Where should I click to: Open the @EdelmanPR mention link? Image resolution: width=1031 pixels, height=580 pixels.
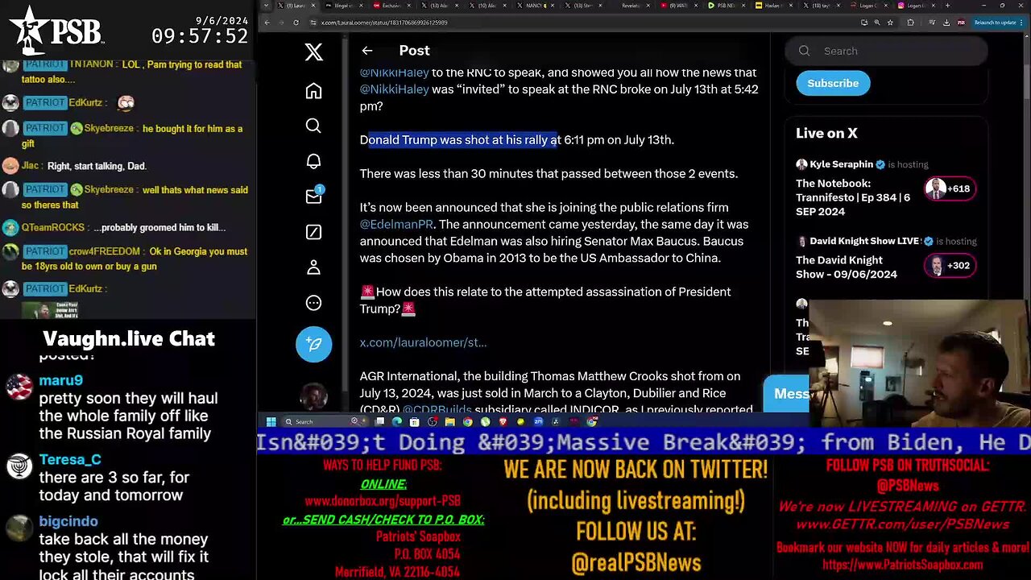click(x=396, y=224)
